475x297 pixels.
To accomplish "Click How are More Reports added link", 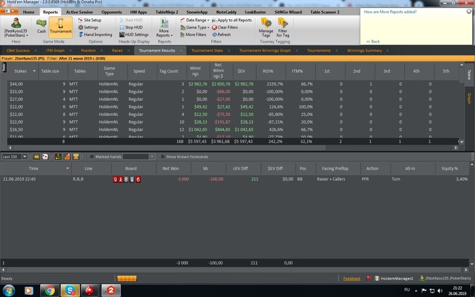I will click(390, 12).
